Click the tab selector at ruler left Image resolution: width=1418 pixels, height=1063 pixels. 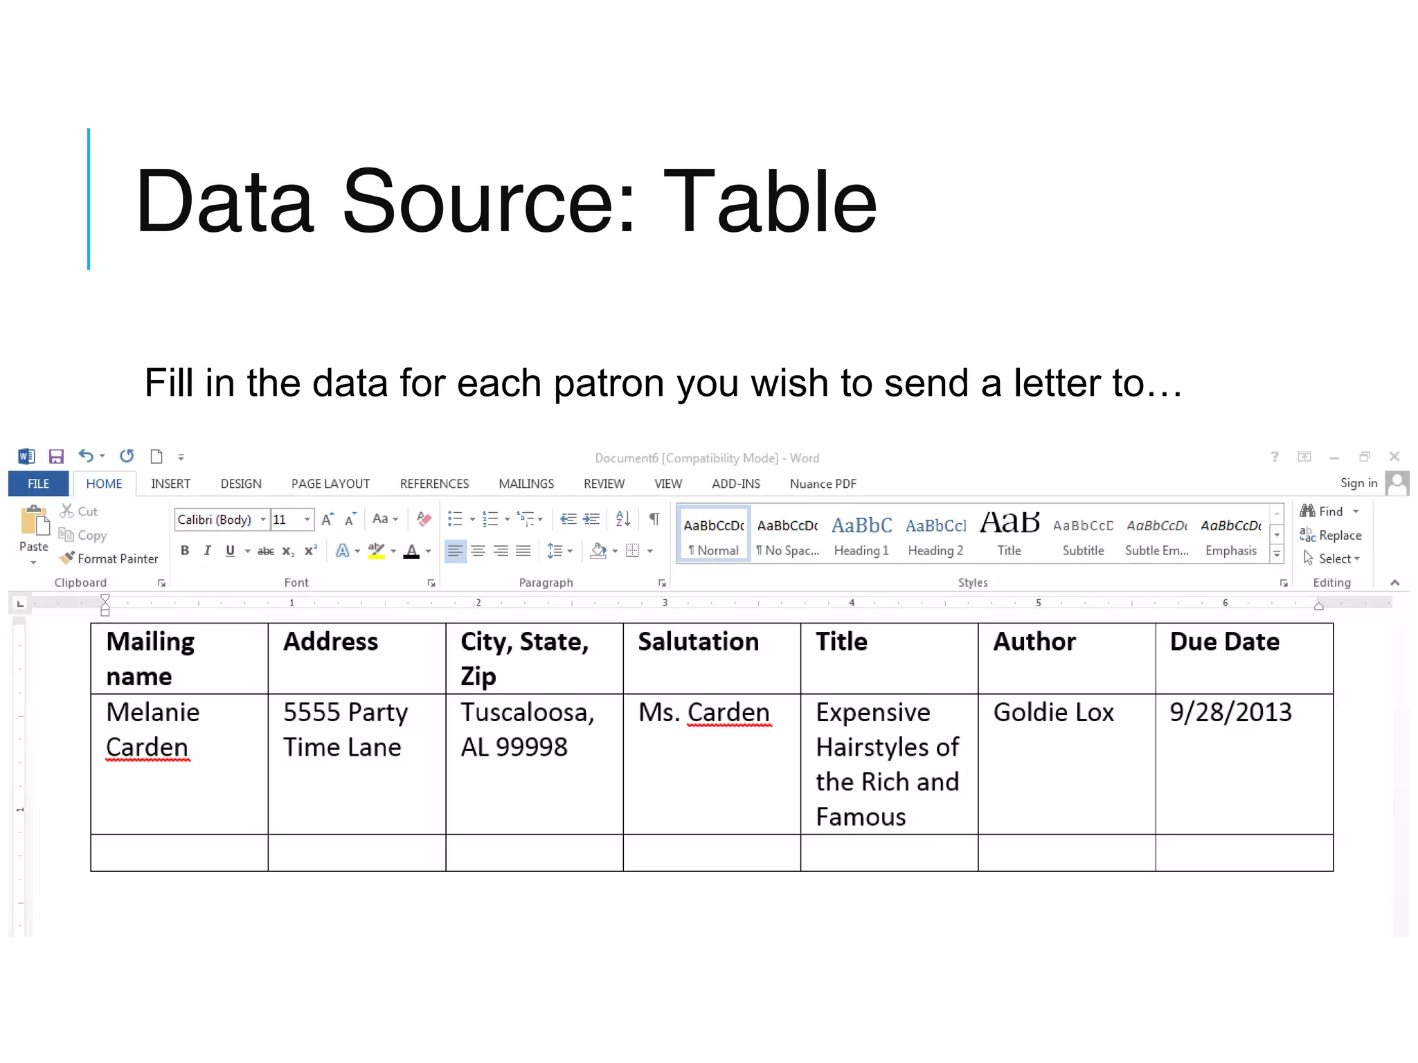20,603
